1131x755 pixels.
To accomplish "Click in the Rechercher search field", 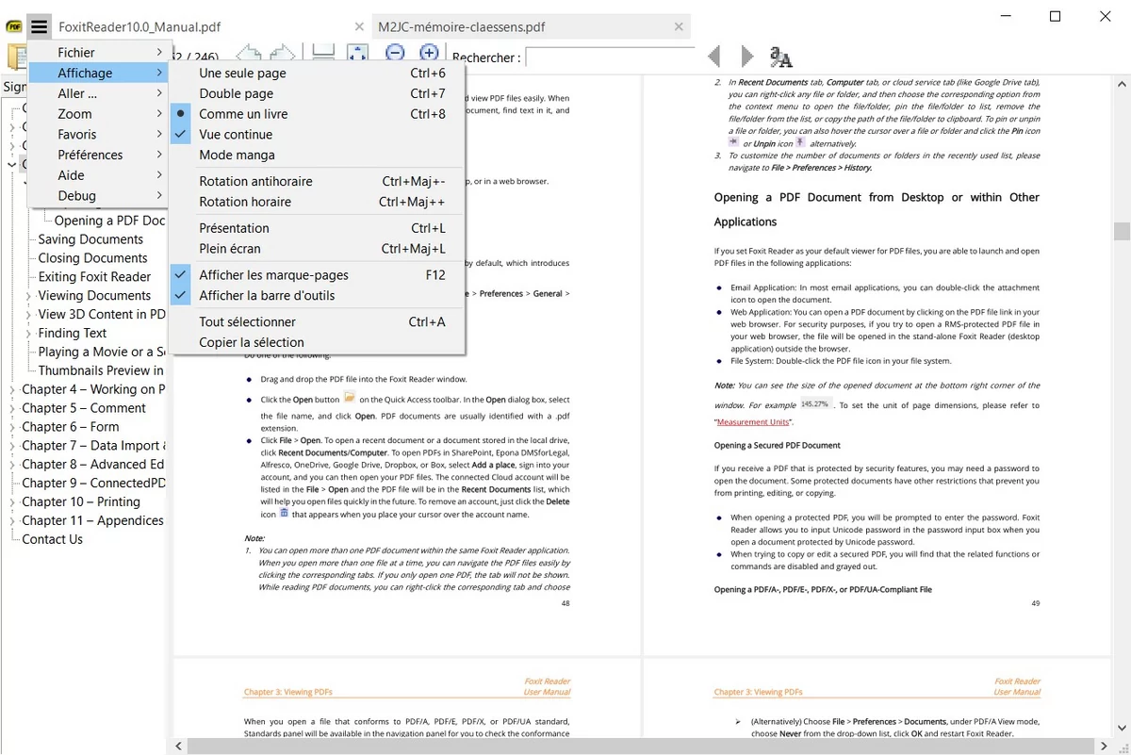I will (609, 57).
